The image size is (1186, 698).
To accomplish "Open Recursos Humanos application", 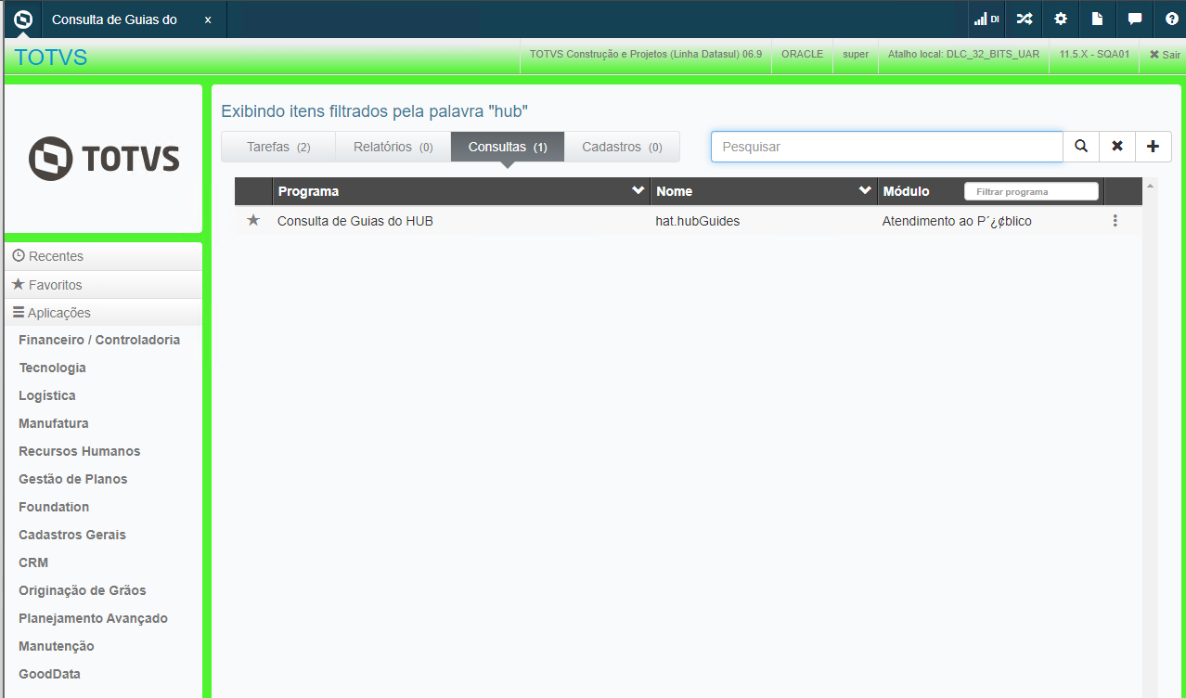I will click(x=80, y=451).
